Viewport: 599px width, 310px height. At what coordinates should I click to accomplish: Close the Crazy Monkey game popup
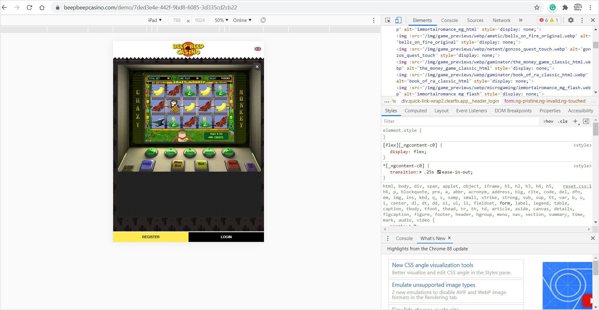pos(257,67)
